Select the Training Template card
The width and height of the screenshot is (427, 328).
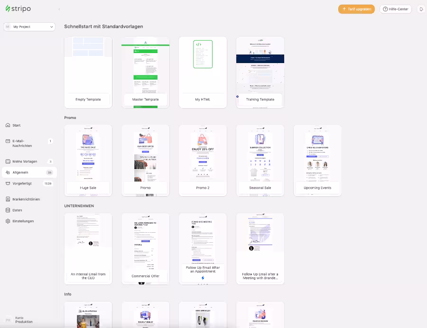(x=260, y=73)
